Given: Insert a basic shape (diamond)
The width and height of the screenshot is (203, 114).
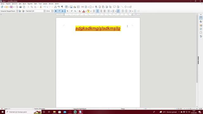Looking at the screenshot, I should 126,7.
